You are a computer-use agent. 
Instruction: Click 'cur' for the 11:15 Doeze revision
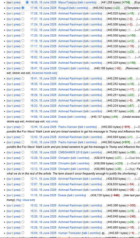[10, 195]
